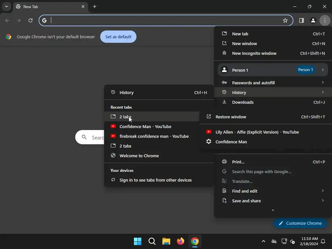
Task: Reload the page with the refresh icon
Action: click(30, 20)
